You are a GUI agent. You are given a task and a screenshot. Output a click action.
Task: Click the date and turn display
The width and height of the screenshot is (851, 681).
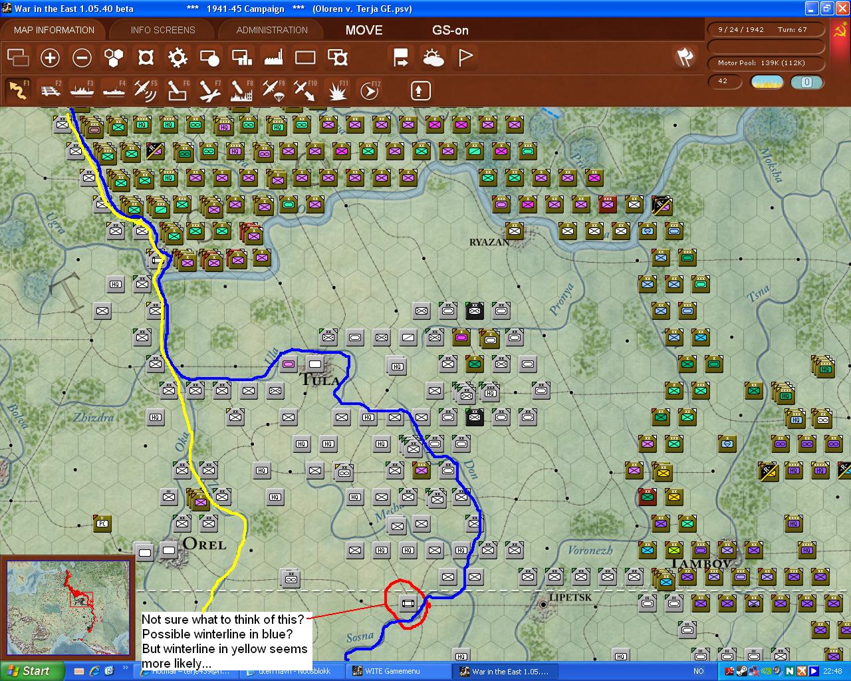[765, 29]
